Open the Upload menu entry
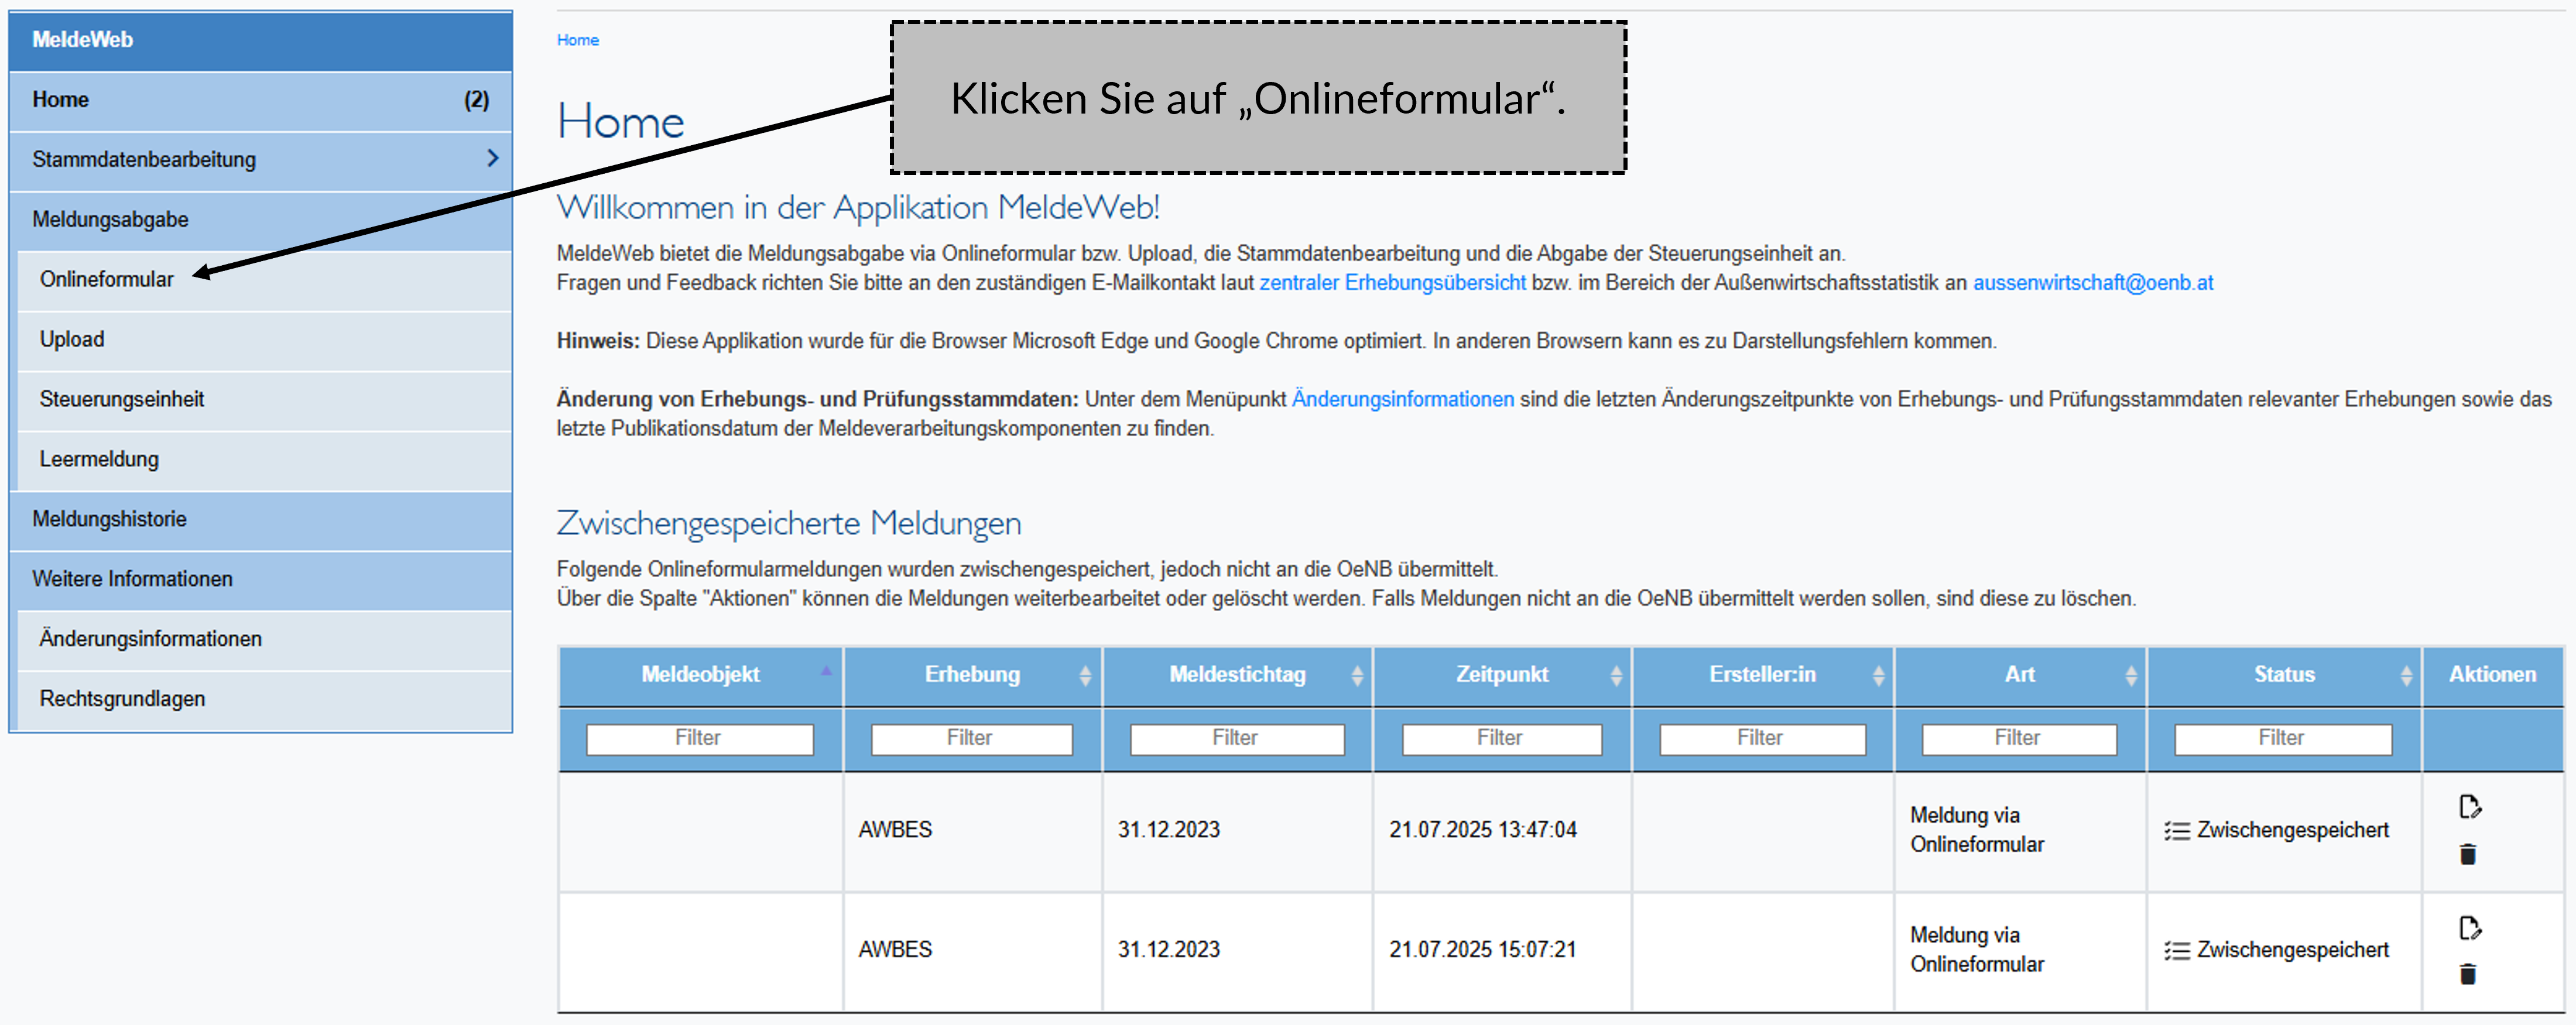 pyautogui.click(x=72, y=339)
